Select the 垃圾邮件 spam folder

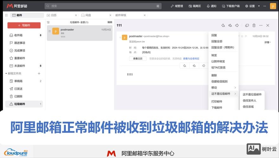25,104
